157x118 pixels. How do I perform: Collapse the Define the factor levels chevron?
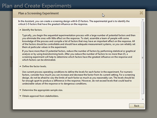(20, 66)
